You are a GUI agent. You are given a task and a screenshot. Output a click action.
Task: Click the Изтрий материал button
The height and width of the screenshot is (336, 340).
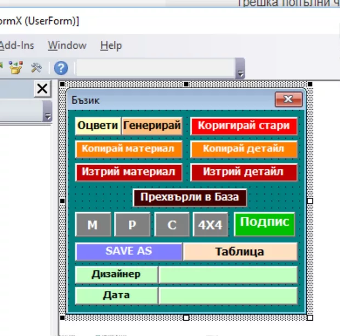pos(128,172)
